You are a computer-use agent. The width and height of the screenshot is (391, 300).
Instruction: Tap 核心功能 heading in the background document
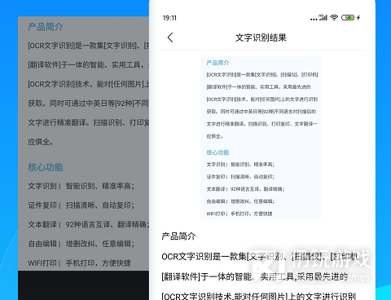point(46,167)
